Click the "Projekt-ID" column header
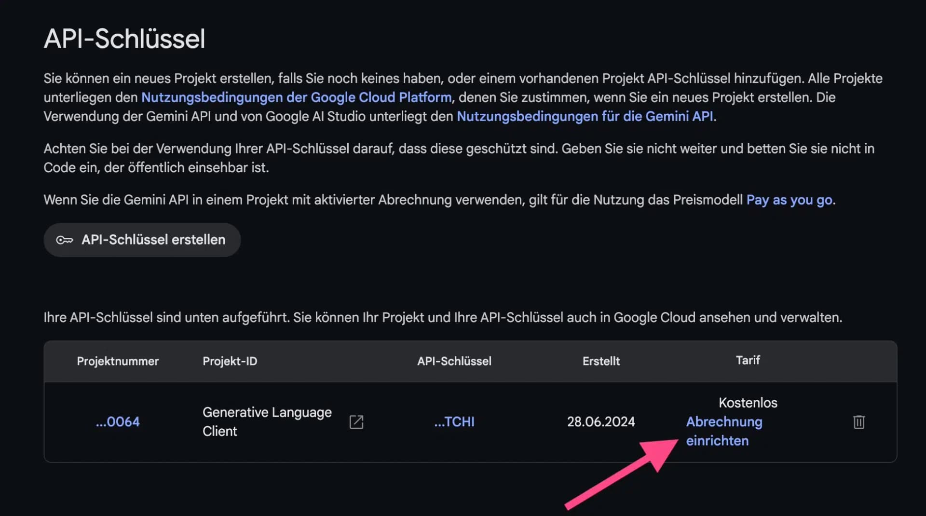The width and height of the screenshot is (926, 516). (x=230, y=361)
